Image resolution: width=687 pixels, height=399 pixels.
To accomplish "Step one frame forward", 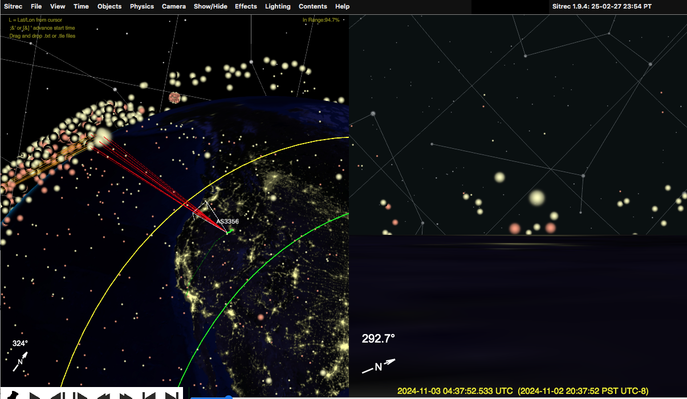I will pyautogui.click(x=80, y=394).
